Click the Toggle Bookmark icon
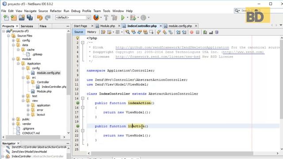Screen dimensions: 283x159 tap(171, 32)
